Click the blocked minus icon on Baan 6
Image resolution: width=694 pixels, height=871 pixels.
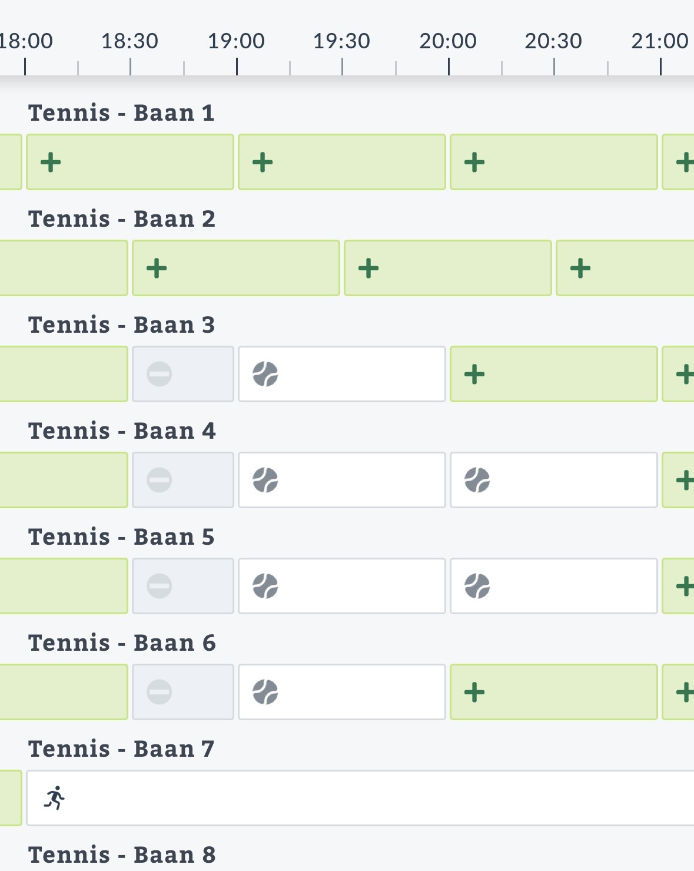click(x=159, y=692)
